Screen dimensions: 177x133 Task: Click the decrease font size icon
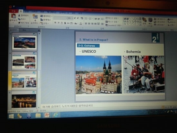coord(78,18)
